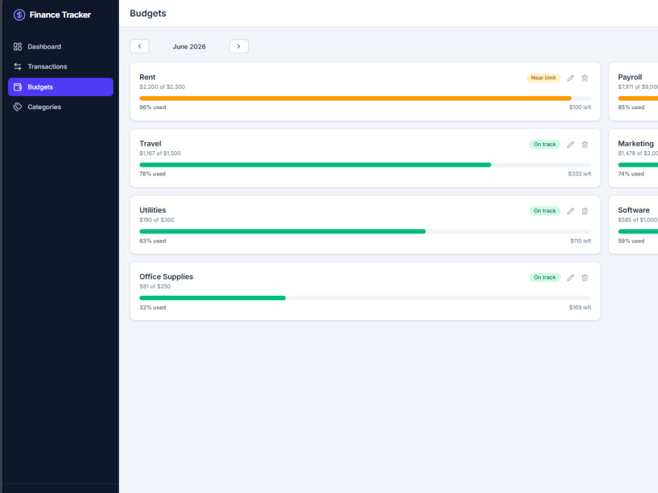
Task: Open the Transactions page
Action: (61, 66)
